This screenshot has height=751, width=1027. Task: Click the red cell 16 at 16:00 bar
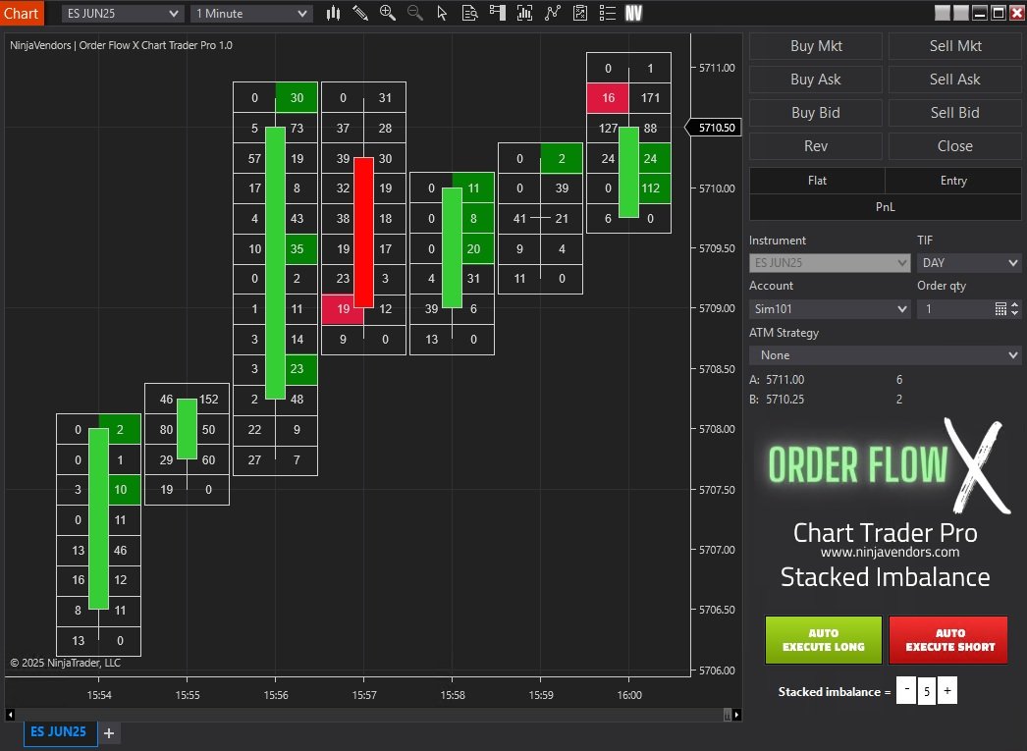point(608,97)
